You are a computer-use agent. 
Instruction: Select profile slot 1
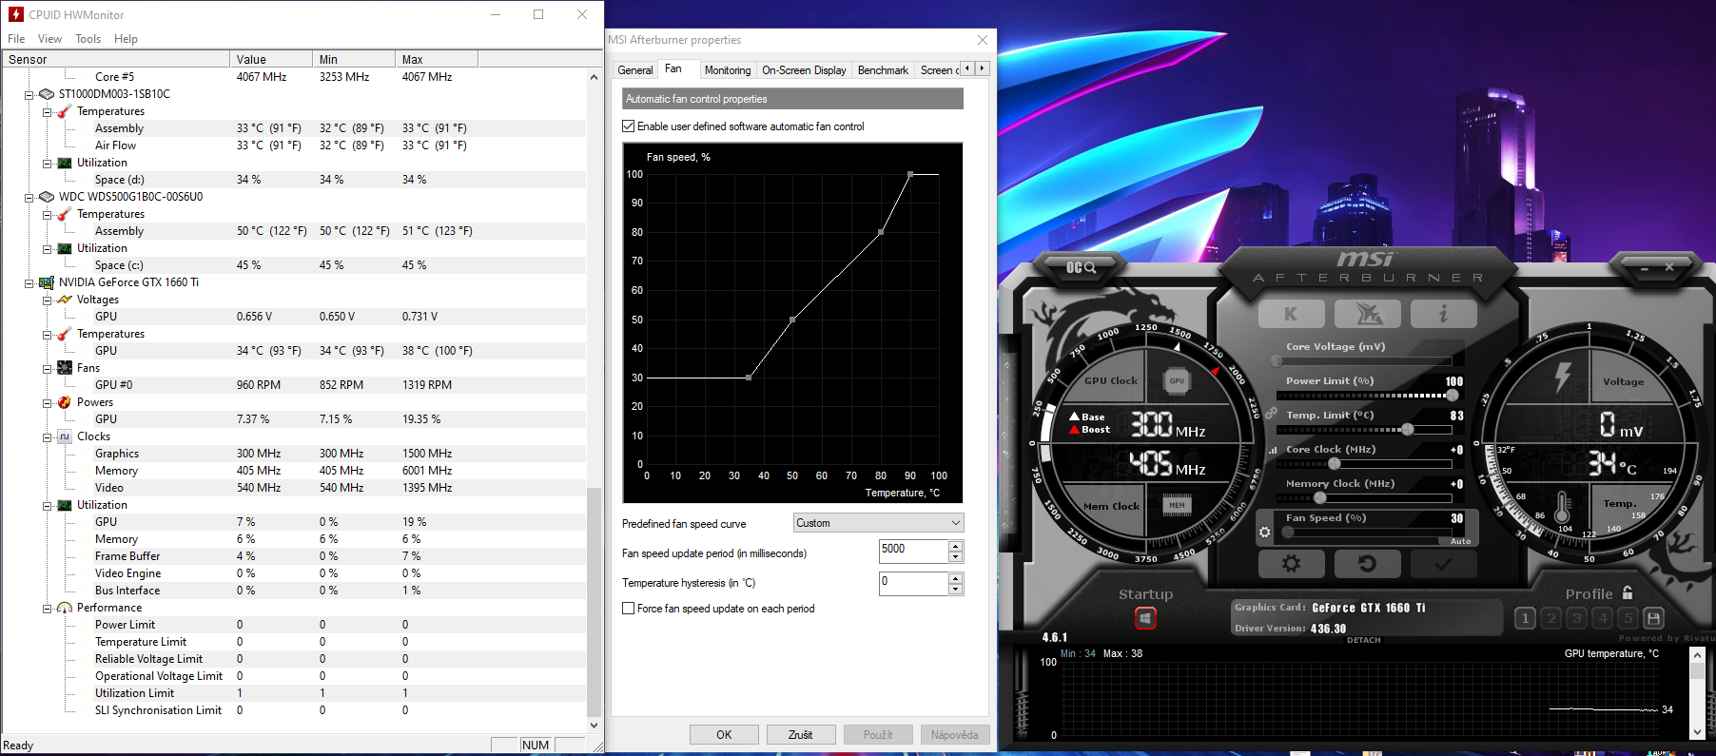point(1525,618)
